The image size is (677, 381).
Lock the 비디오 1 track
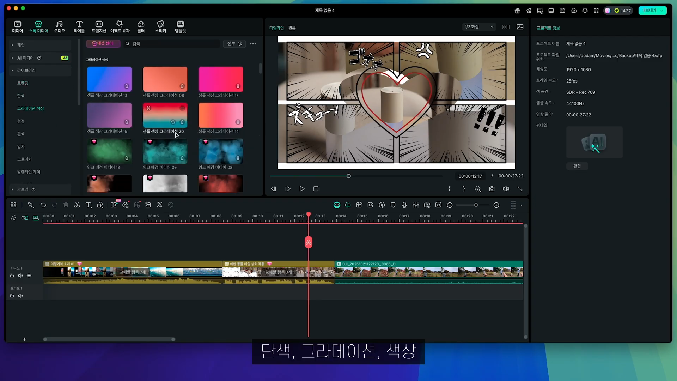(12, 276)
